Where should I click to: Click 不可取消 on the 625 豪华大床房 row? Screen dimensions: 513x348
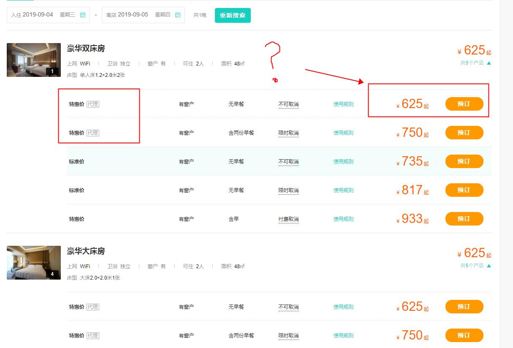click(x=288, y=307)
